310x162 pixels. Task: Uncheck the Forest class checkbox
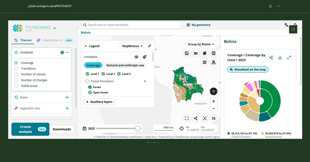[x=90, y=87]
